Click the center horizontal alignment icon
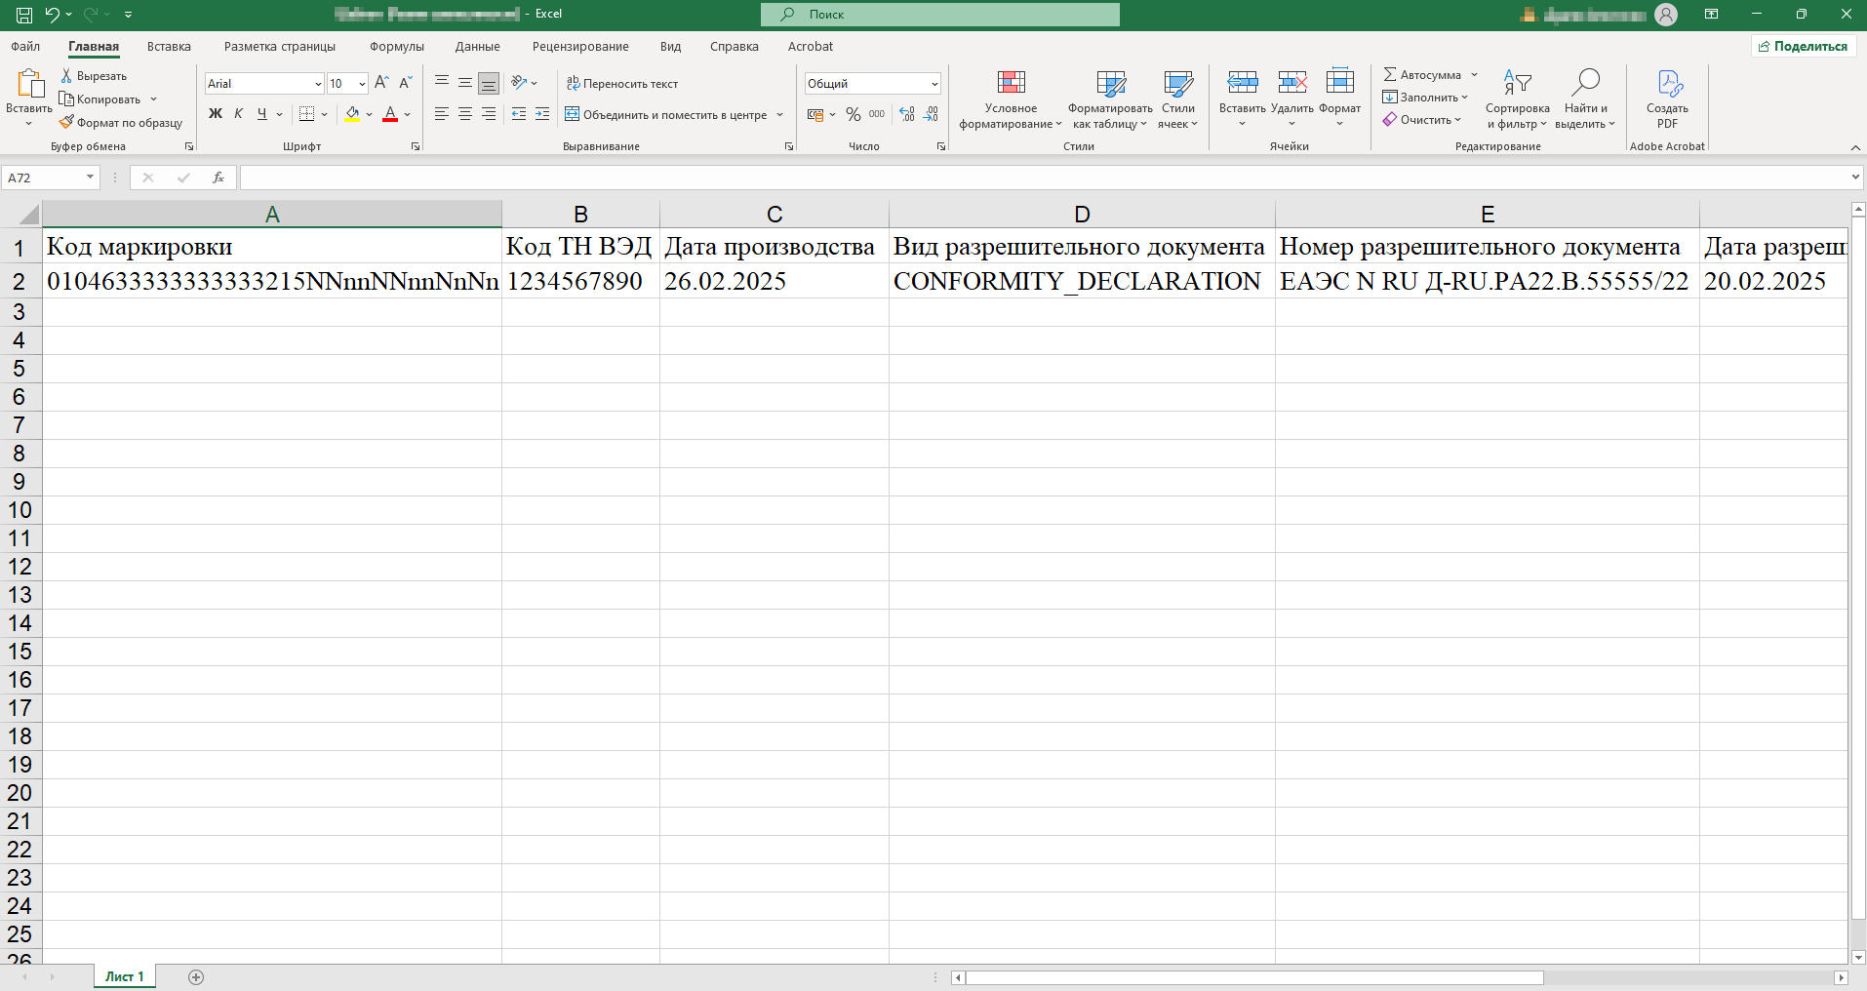Image resolution: width=1867 pixels, height=991 pixels. click(465, 114)
